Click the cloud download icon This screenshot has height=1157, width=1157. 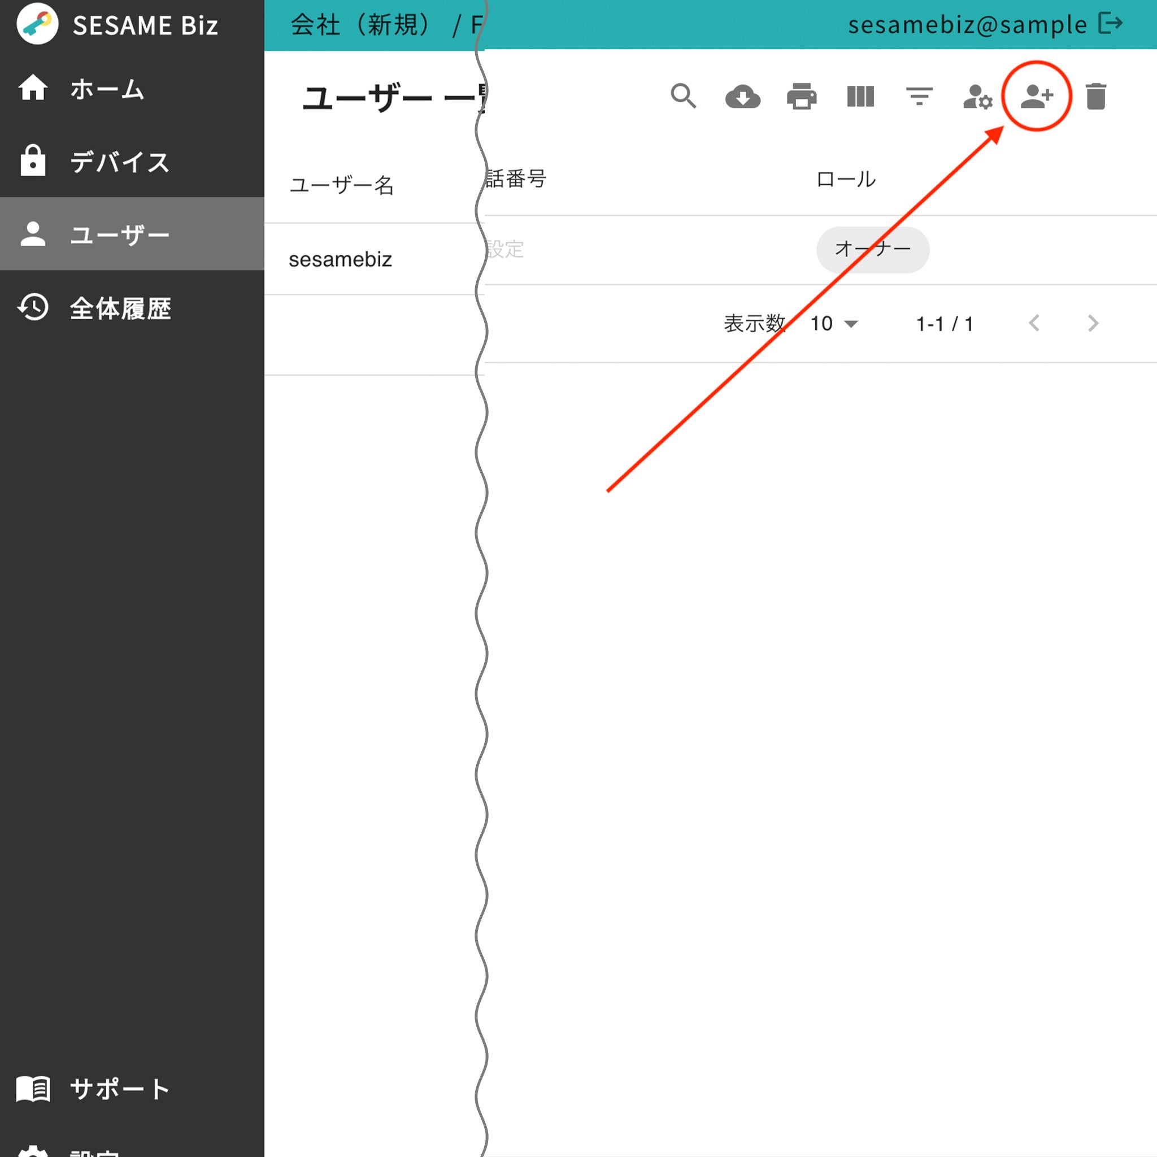point(742,97)
